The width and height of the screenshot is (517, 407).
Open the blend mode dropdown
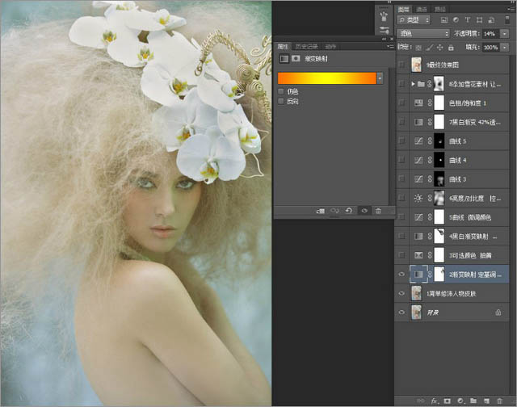[x=423, y=33]
